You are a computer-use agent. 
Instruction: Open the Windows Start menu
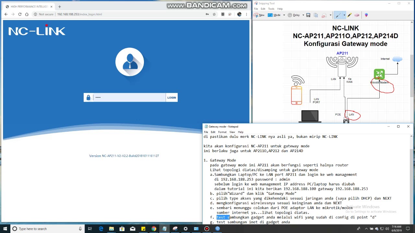coord(5,229)
